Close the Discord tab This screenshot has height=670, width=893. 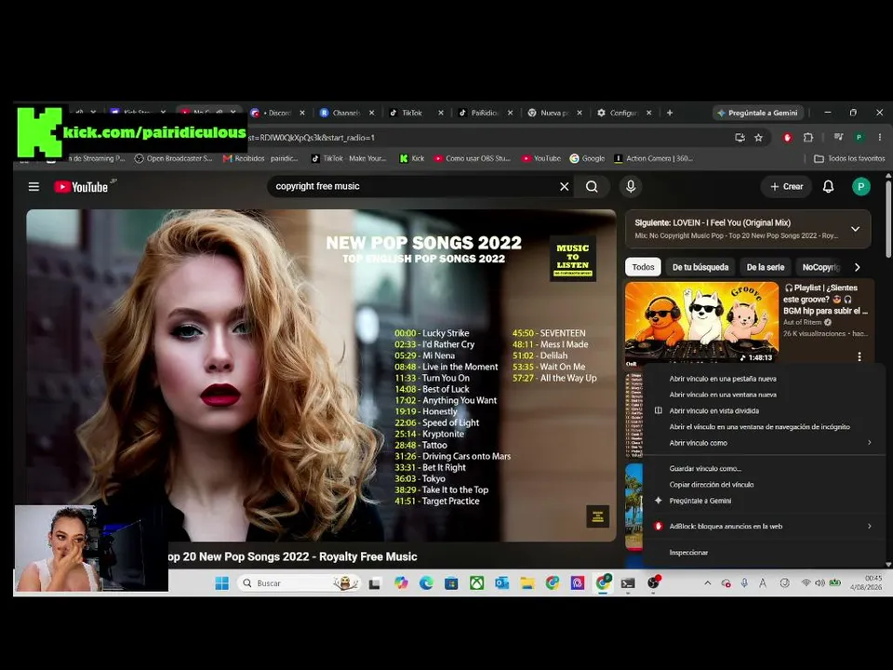302,113
